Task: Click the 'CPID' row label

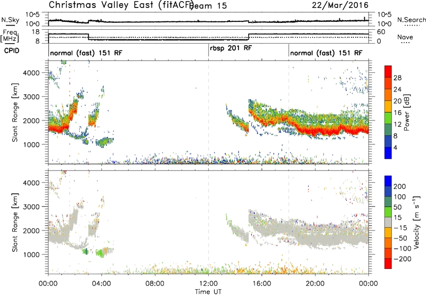Action: (12, 51)
